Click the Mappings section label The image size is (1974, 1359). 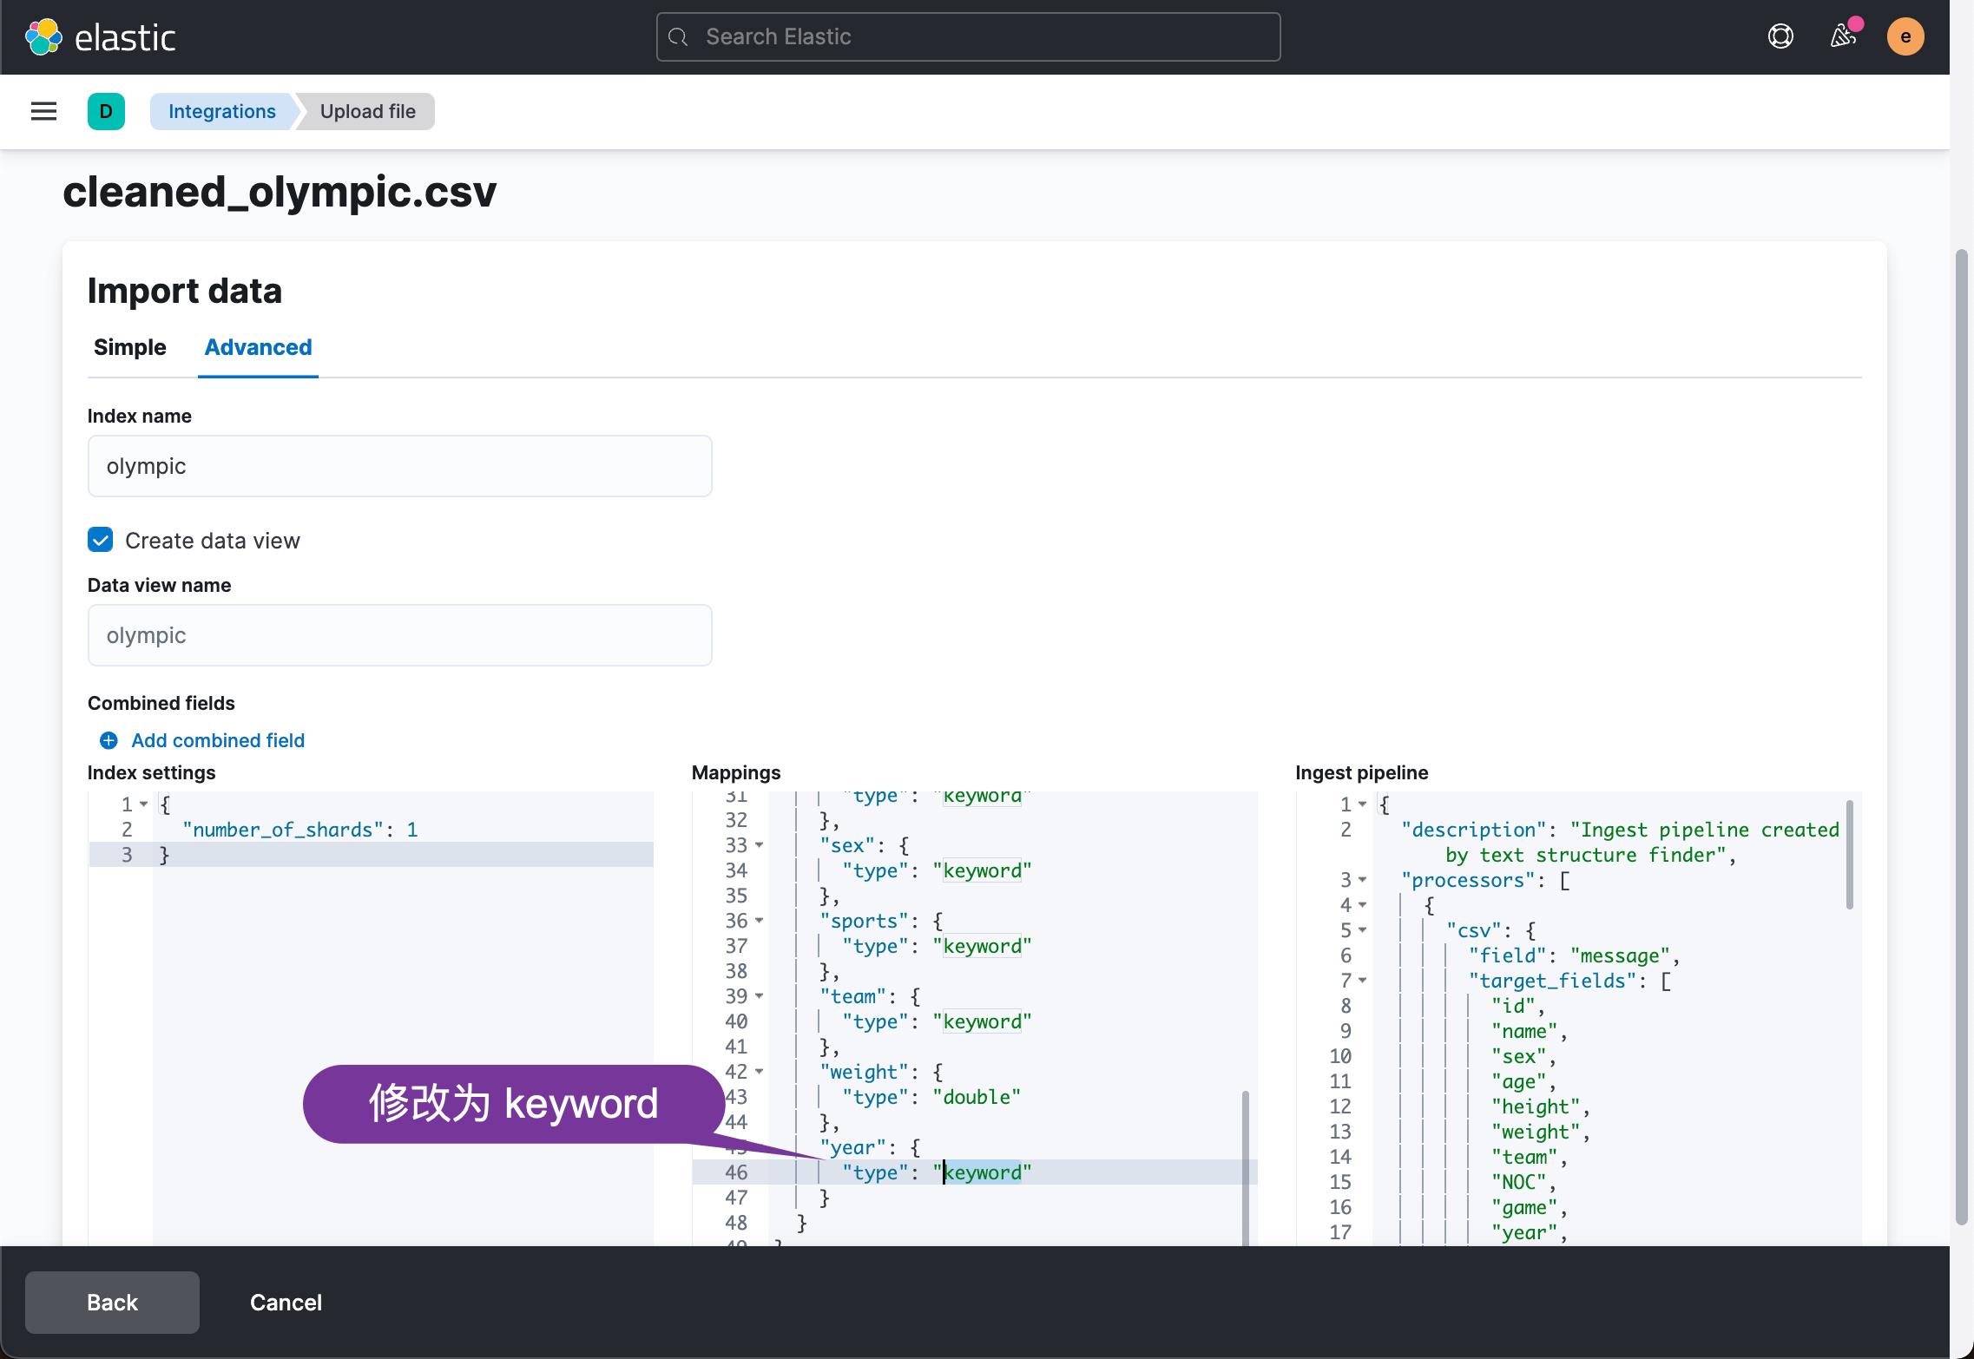tap(736, 772)
